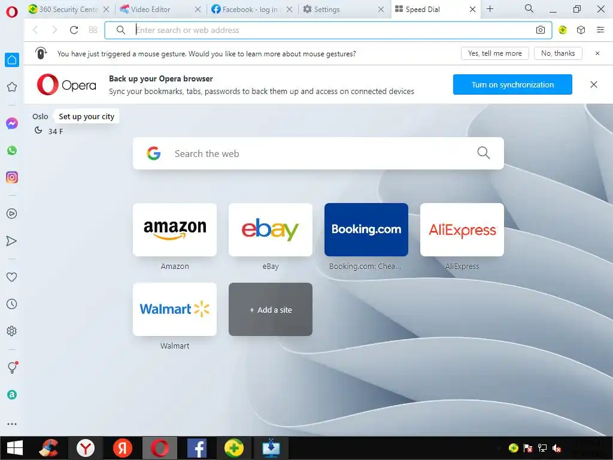Open 360 Security from the taskbar
The image size is (613, 460).
point(234,448)
